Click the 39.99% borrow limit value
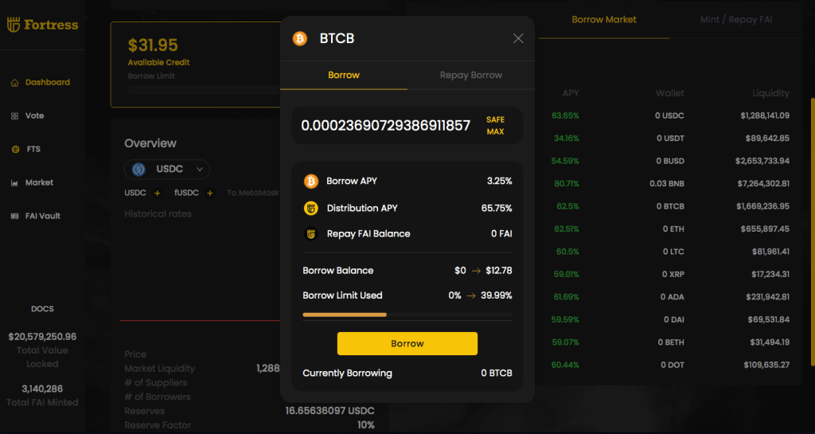Viewport: 815px width, 434px height. (497, 295)
